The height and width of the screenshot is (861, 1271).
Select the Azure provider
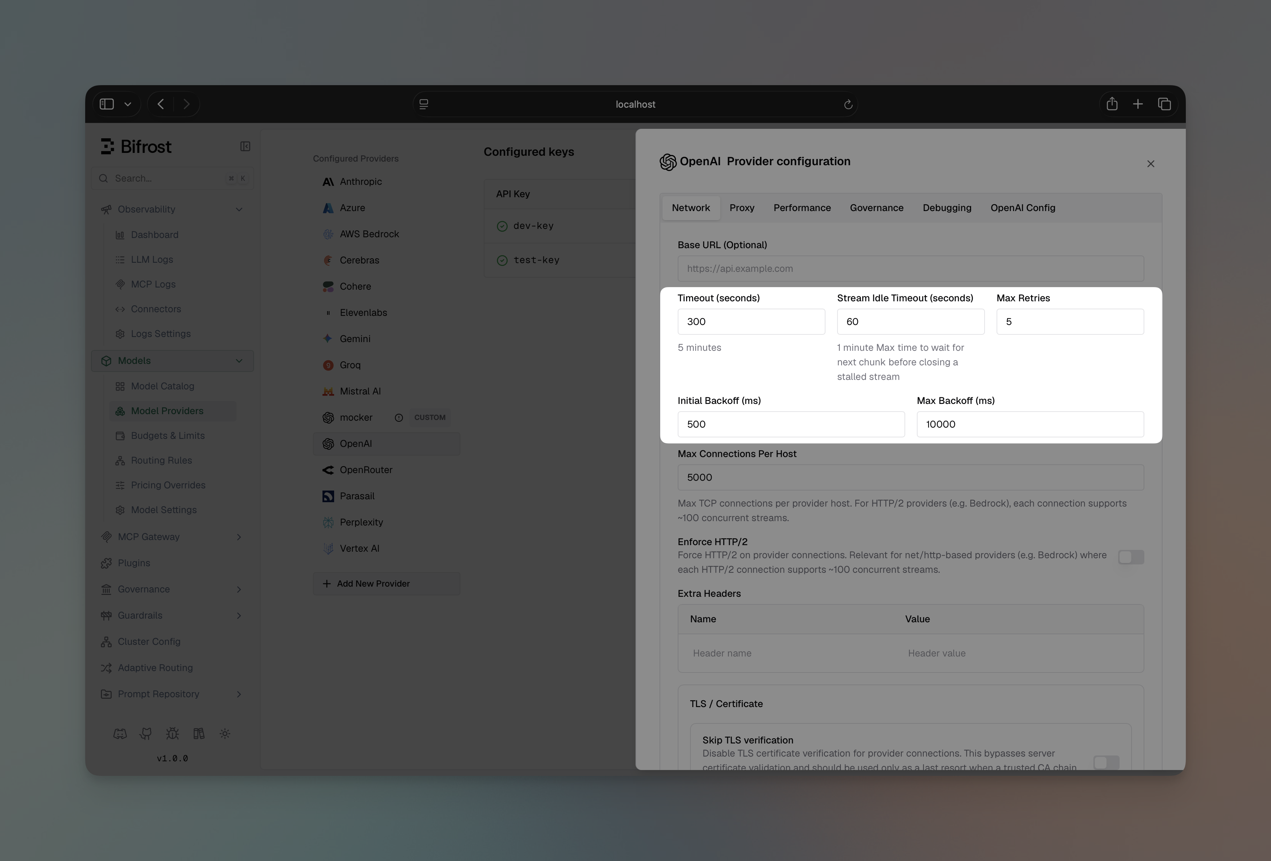point(386,208)
